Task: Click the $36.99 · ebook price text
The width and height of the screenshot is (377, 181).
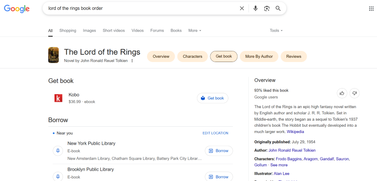Action: (x=82, y=102)
